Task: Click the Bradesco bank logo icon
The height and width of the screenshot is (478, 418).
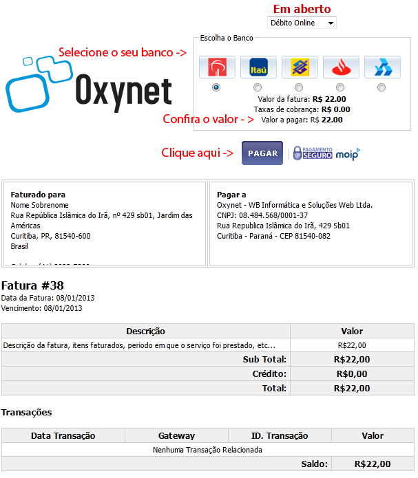Action: tap(217, 67)
